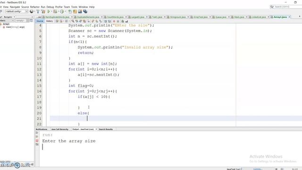Click the Shift Line Right icon
Image resolution: width=302 pixels, height=170 pixels.
(109, 21)
